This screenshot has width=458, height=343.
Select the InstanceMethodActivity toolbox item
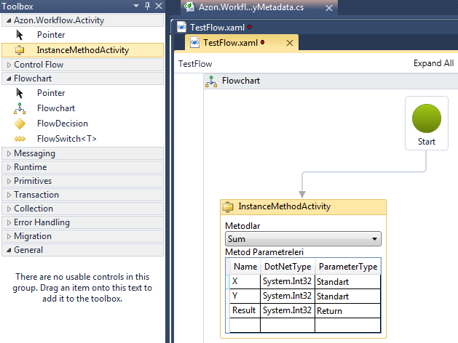[82, 50]
